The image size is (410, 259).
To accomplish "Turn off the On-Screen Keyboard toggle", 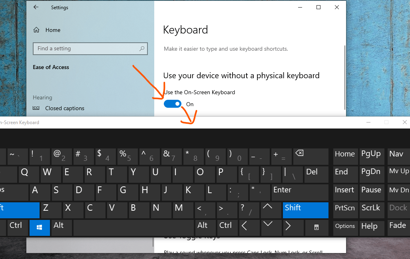I will [173, 104].
